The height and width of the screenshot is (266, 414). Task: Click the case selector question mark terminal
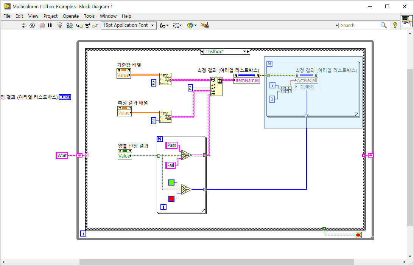[x=87, y=155]
